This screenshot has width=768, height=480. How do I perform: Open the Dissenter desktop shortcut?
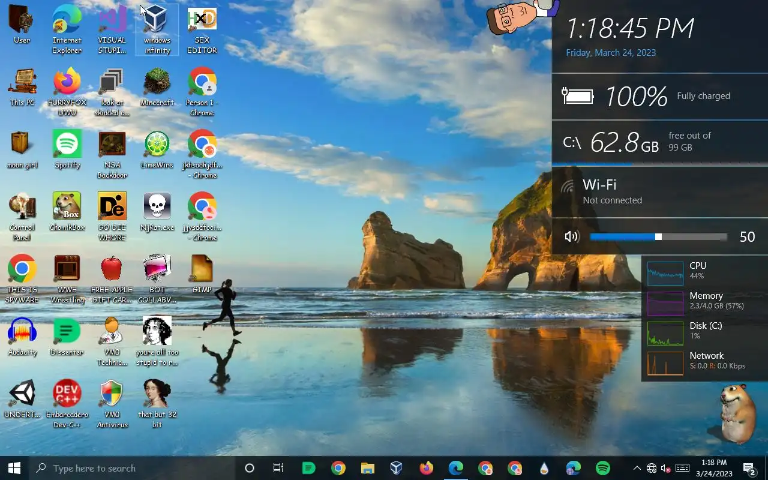[67, 337]
